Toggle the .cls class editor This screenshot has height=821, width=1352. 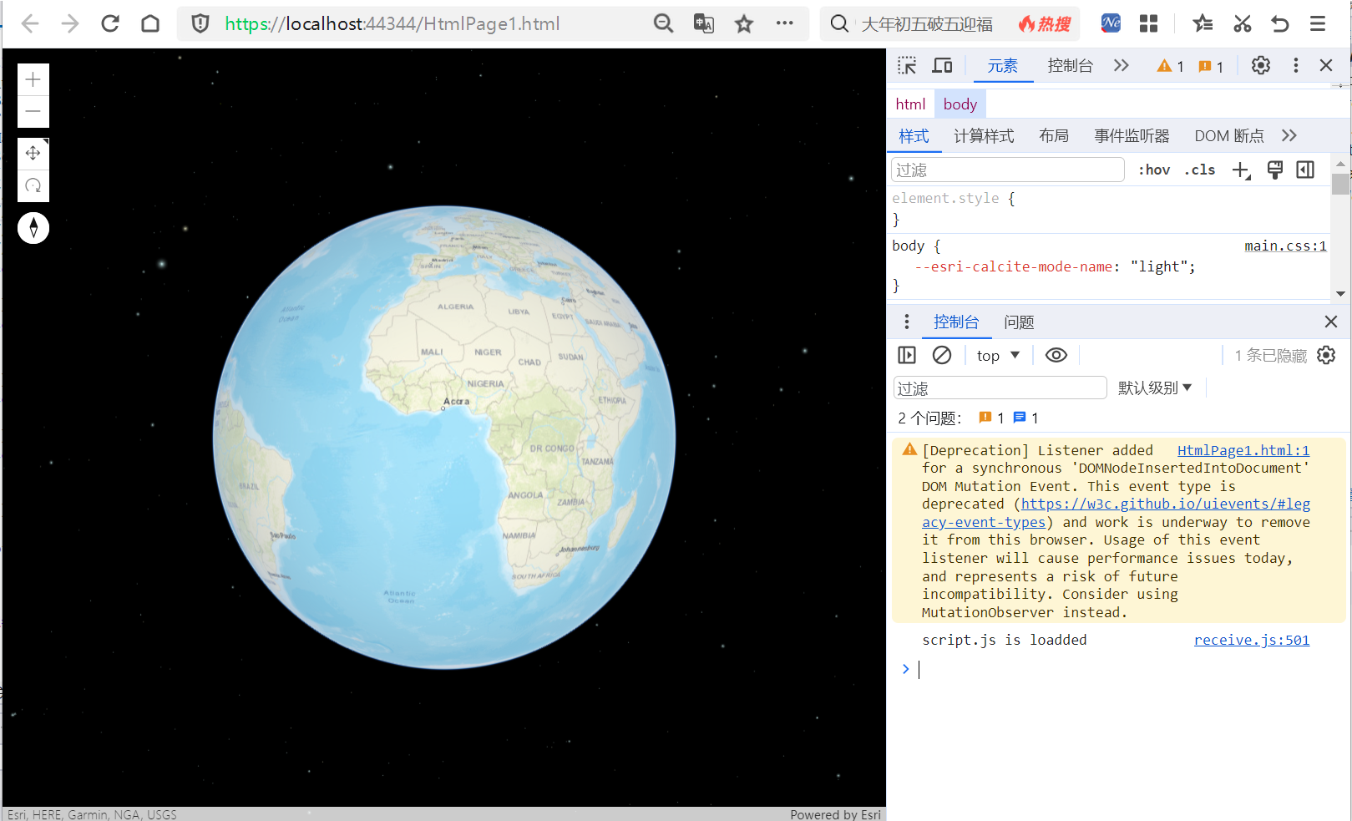(x=1199, y=170)
